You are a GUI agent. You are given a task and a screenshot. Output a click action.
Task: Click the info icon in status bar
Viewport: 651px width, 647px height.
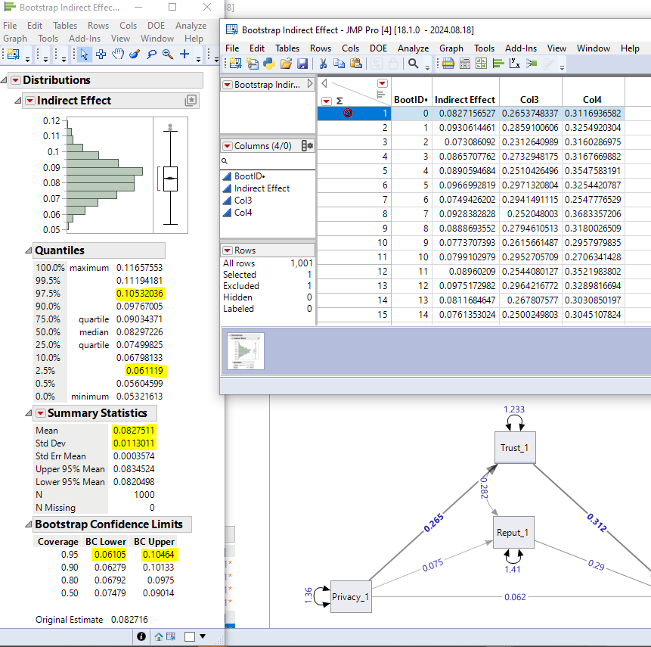point(141,636)
